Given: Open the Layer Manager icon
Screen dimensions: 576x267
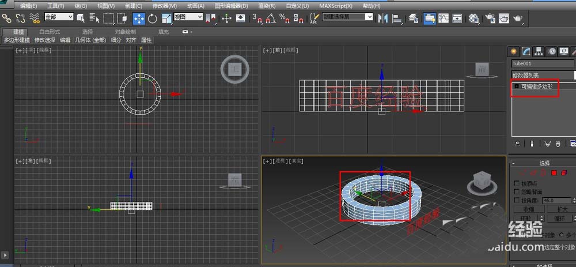Looking at the screenshot, I should tap(414, 18).
